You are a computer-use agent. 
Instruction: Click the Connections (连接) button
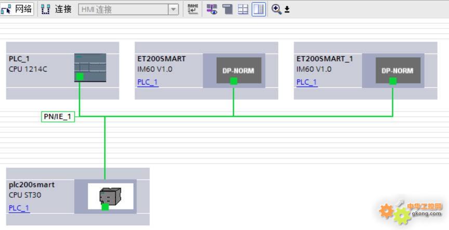(x=56, y=9)
